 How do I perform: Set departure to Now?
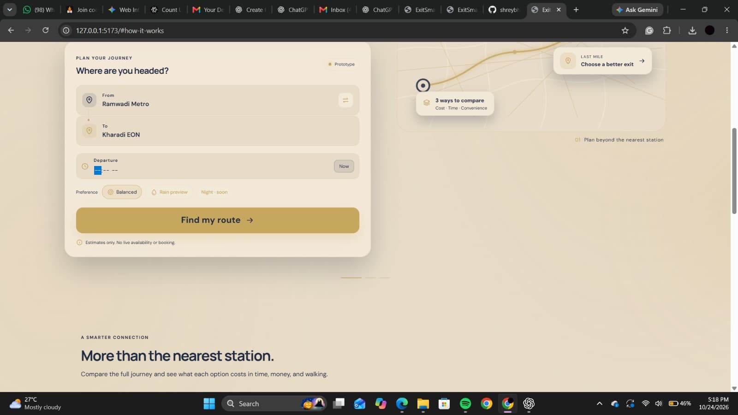pos(344,166)
